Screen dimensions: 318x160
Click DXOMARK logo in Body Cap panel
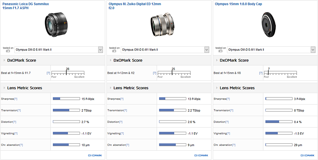click(307, 156)
